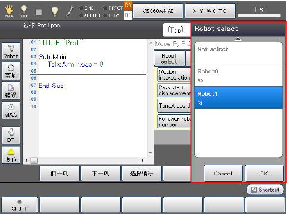Open the Robot side panel button
The height and width of the screenshot is (214, 287).
pos(11,51)
